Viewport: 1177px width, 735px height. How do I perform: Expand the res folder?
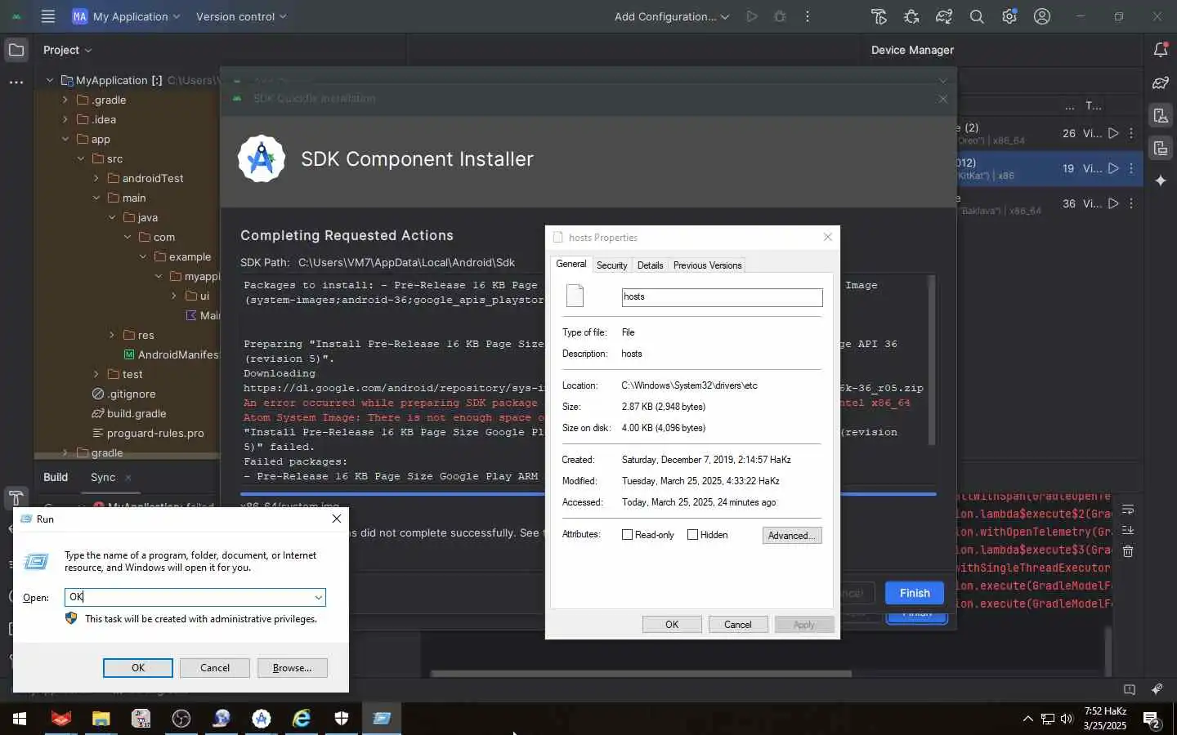pos(112,335)
